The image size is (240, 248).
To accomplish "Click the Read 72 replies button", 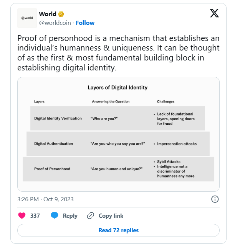I will [118, 230].
